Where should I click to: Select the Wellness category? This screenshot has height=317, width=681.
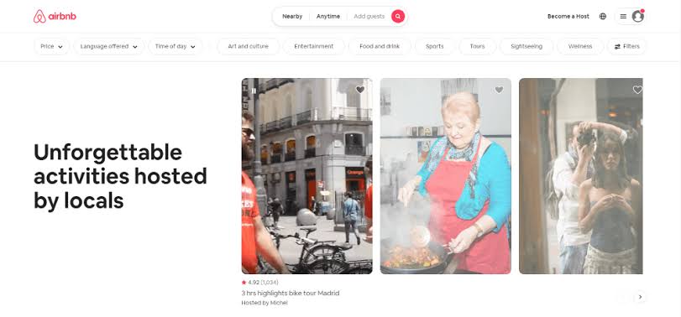[x=579, y=46]
